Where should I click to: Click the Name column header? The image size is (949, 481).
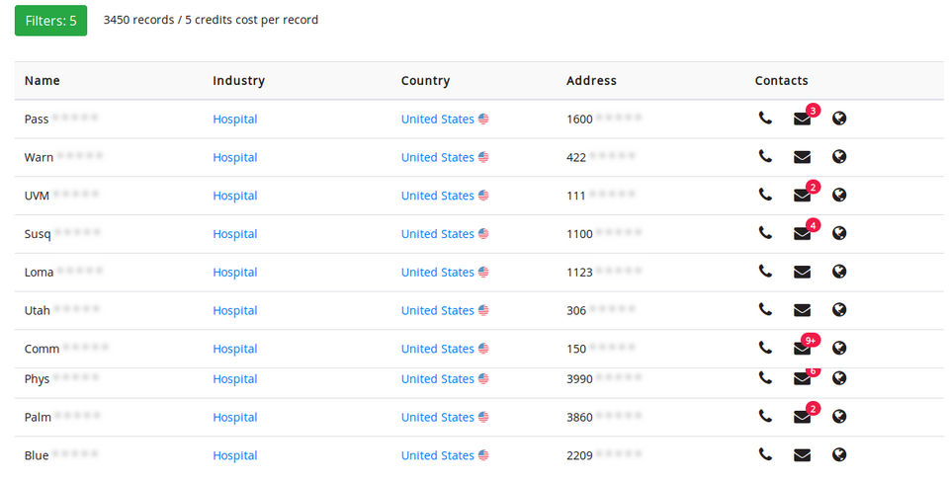point(43,81)
